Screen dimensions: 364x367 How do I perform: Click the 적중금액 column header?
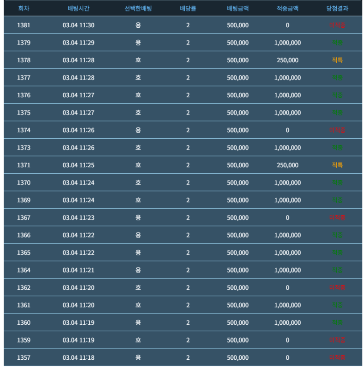pyautogui.click(x=288, y=8)
